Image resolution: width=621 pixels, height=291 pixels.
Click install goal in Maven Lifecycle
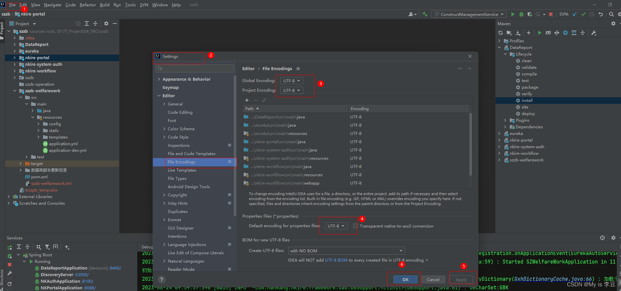coord(527,100)
